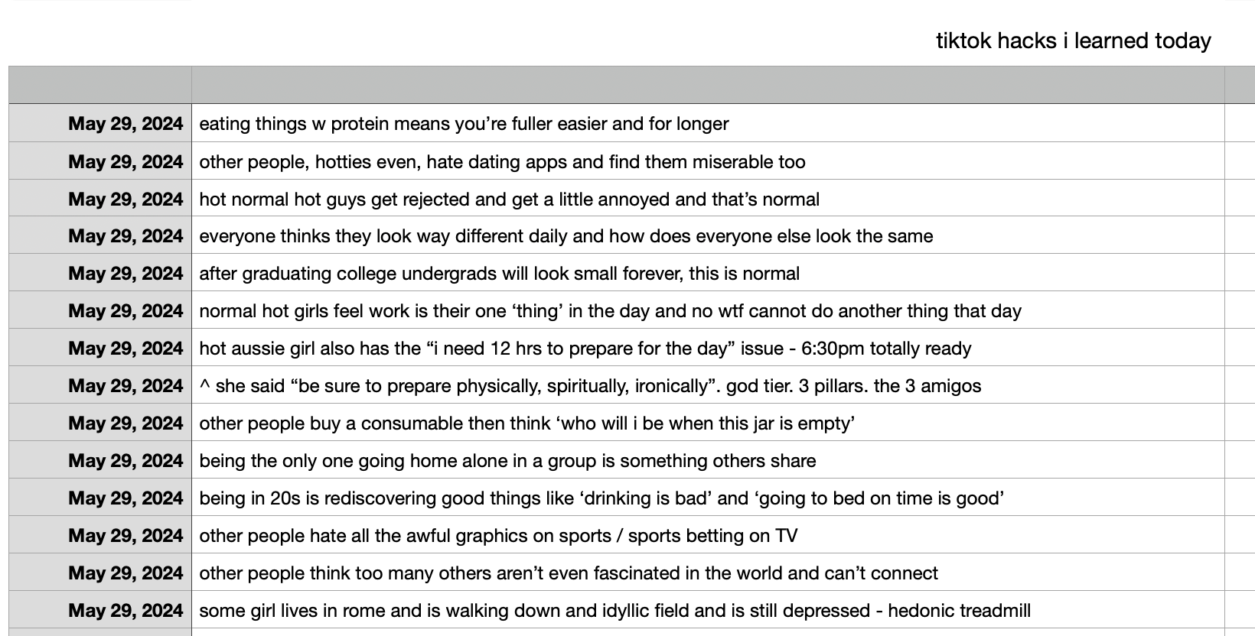Click the date column header cell
Screen dimensions: 1255x636
click(100, 85)
